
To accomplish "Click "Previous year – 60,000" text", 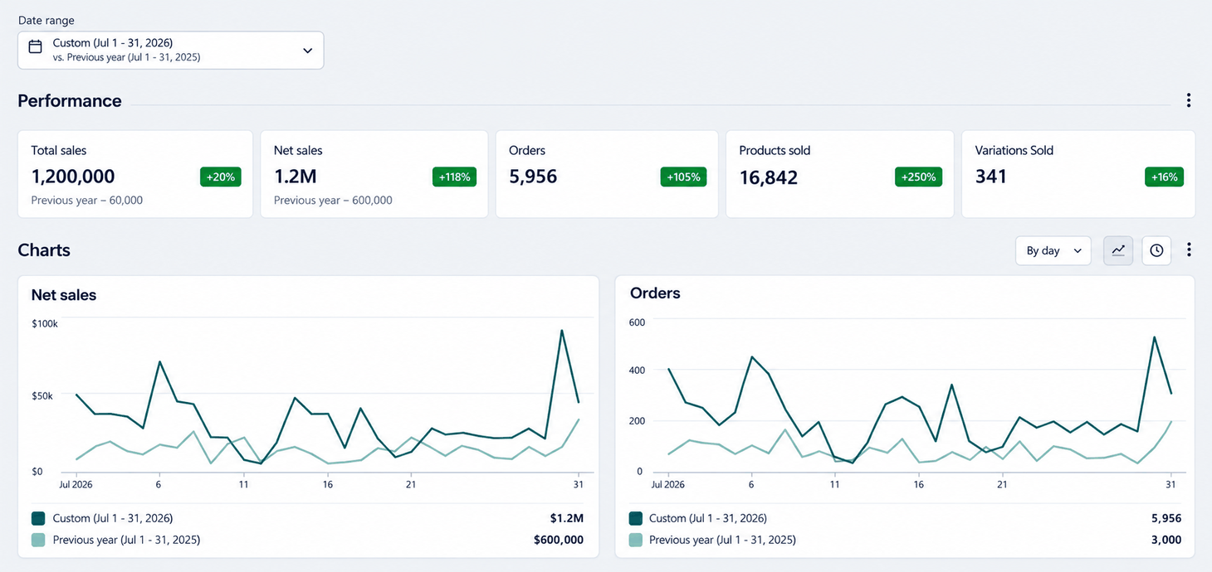I will (87, 201).
